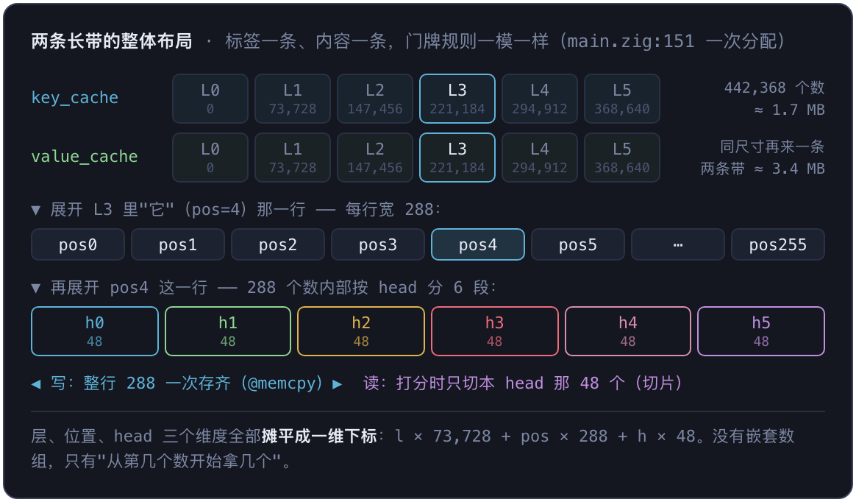The height and width of the screenshot is (502, 856).
Task: Collapse the pos4 row expansion triangle
Action: tap(36, 289)
